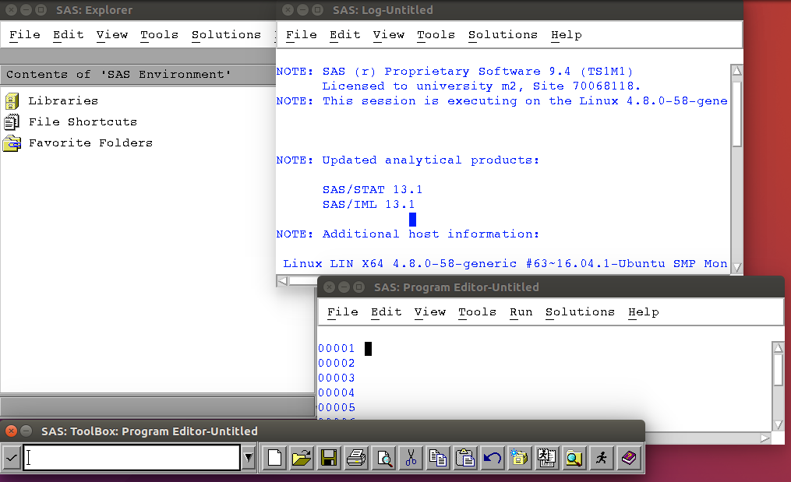Select the File Shortcuts icon in Explorer

click(12, 122)
